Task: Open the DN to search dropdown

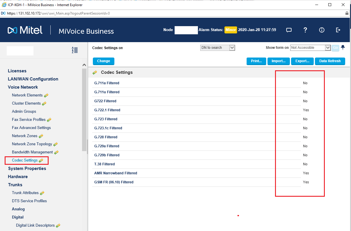Action: pos(217,48)
